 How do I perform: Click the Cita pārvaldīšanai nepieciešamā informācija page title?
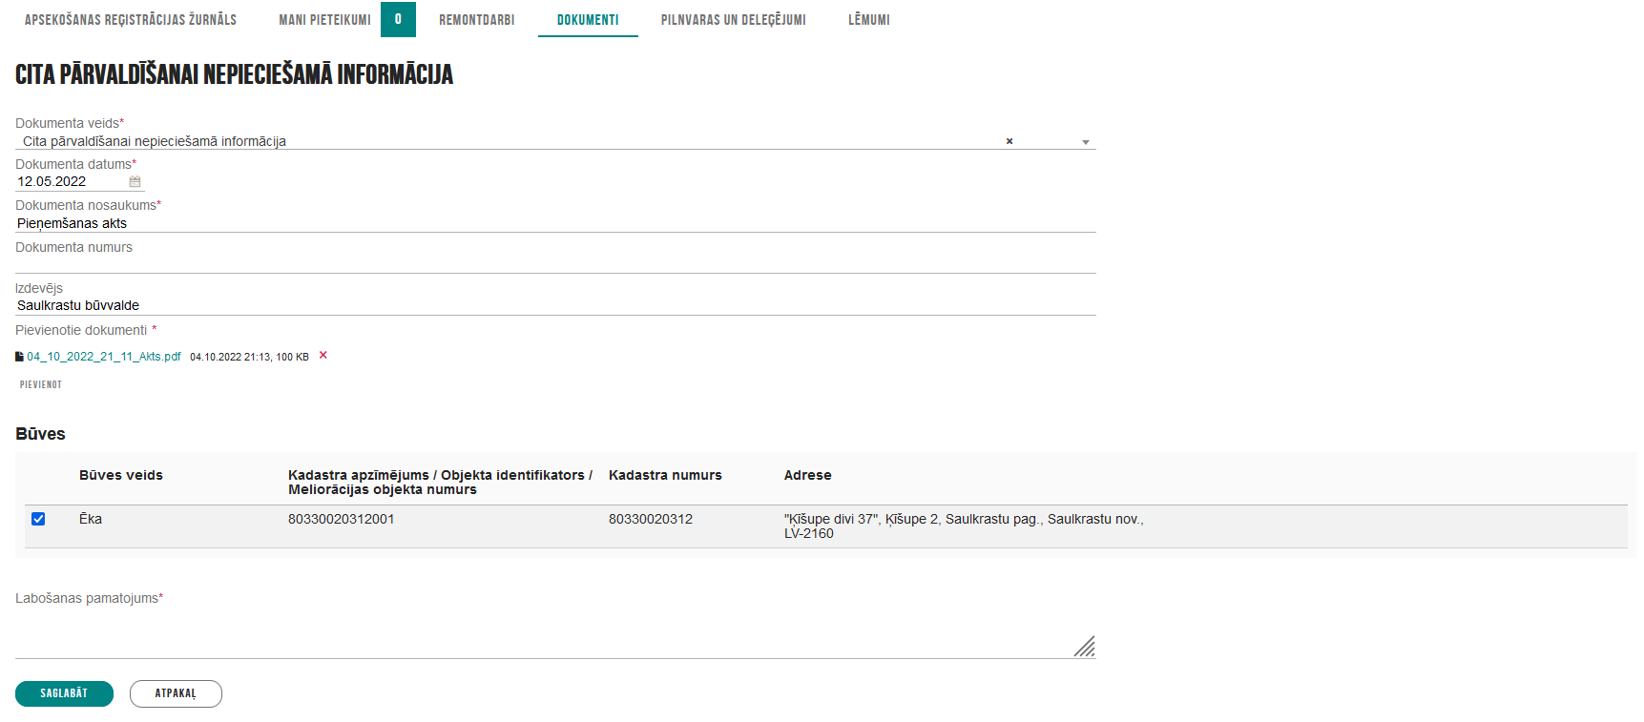[x=234, y=74]
